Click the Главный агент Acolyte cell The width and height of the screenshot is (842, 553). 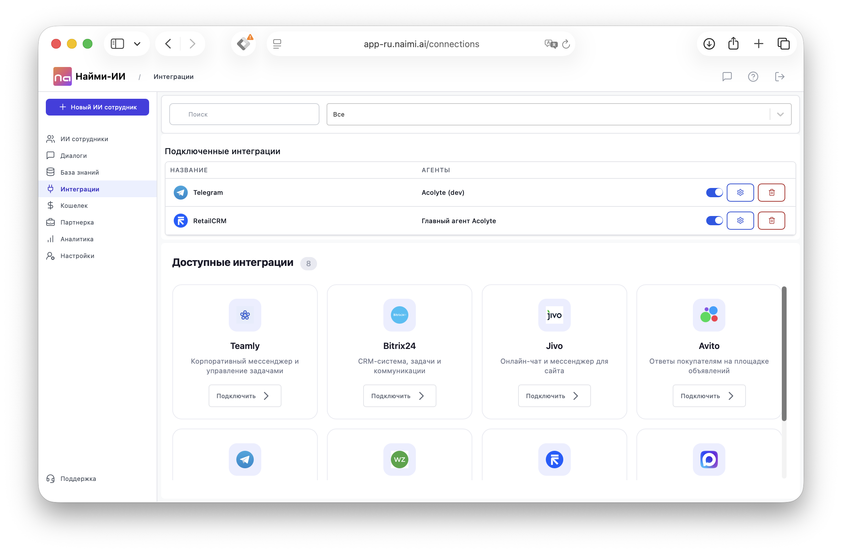coord(459,221)
